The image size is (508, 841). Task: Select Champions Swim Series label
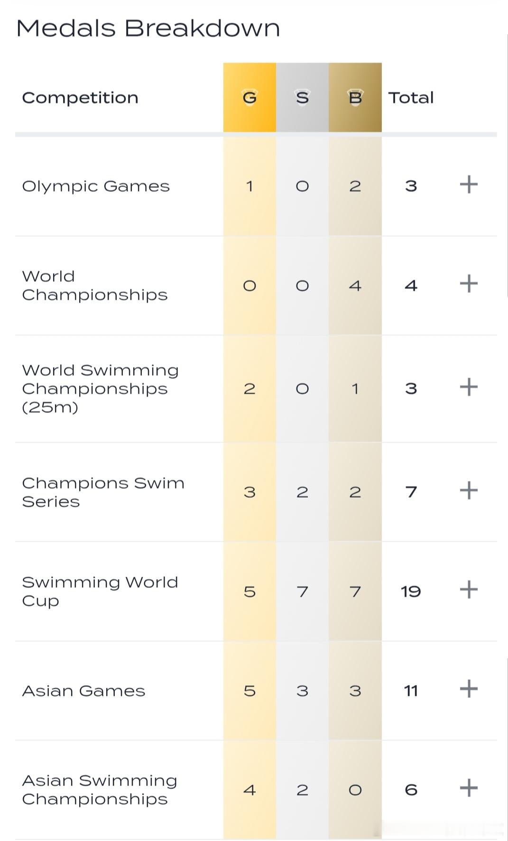click(103, 492)
